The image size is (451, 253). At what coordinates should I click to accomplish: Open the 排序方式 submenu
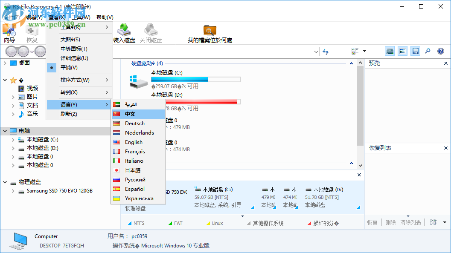click(77, 80)
